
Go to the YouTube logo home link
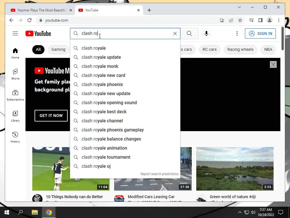(38, 33)
